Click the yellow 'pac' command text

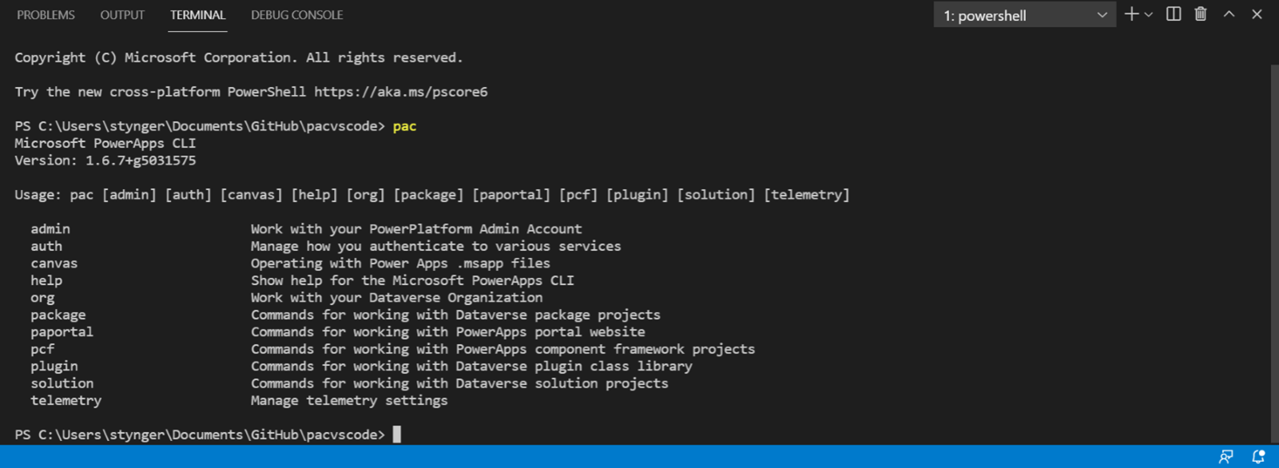(x=404, y=126)
